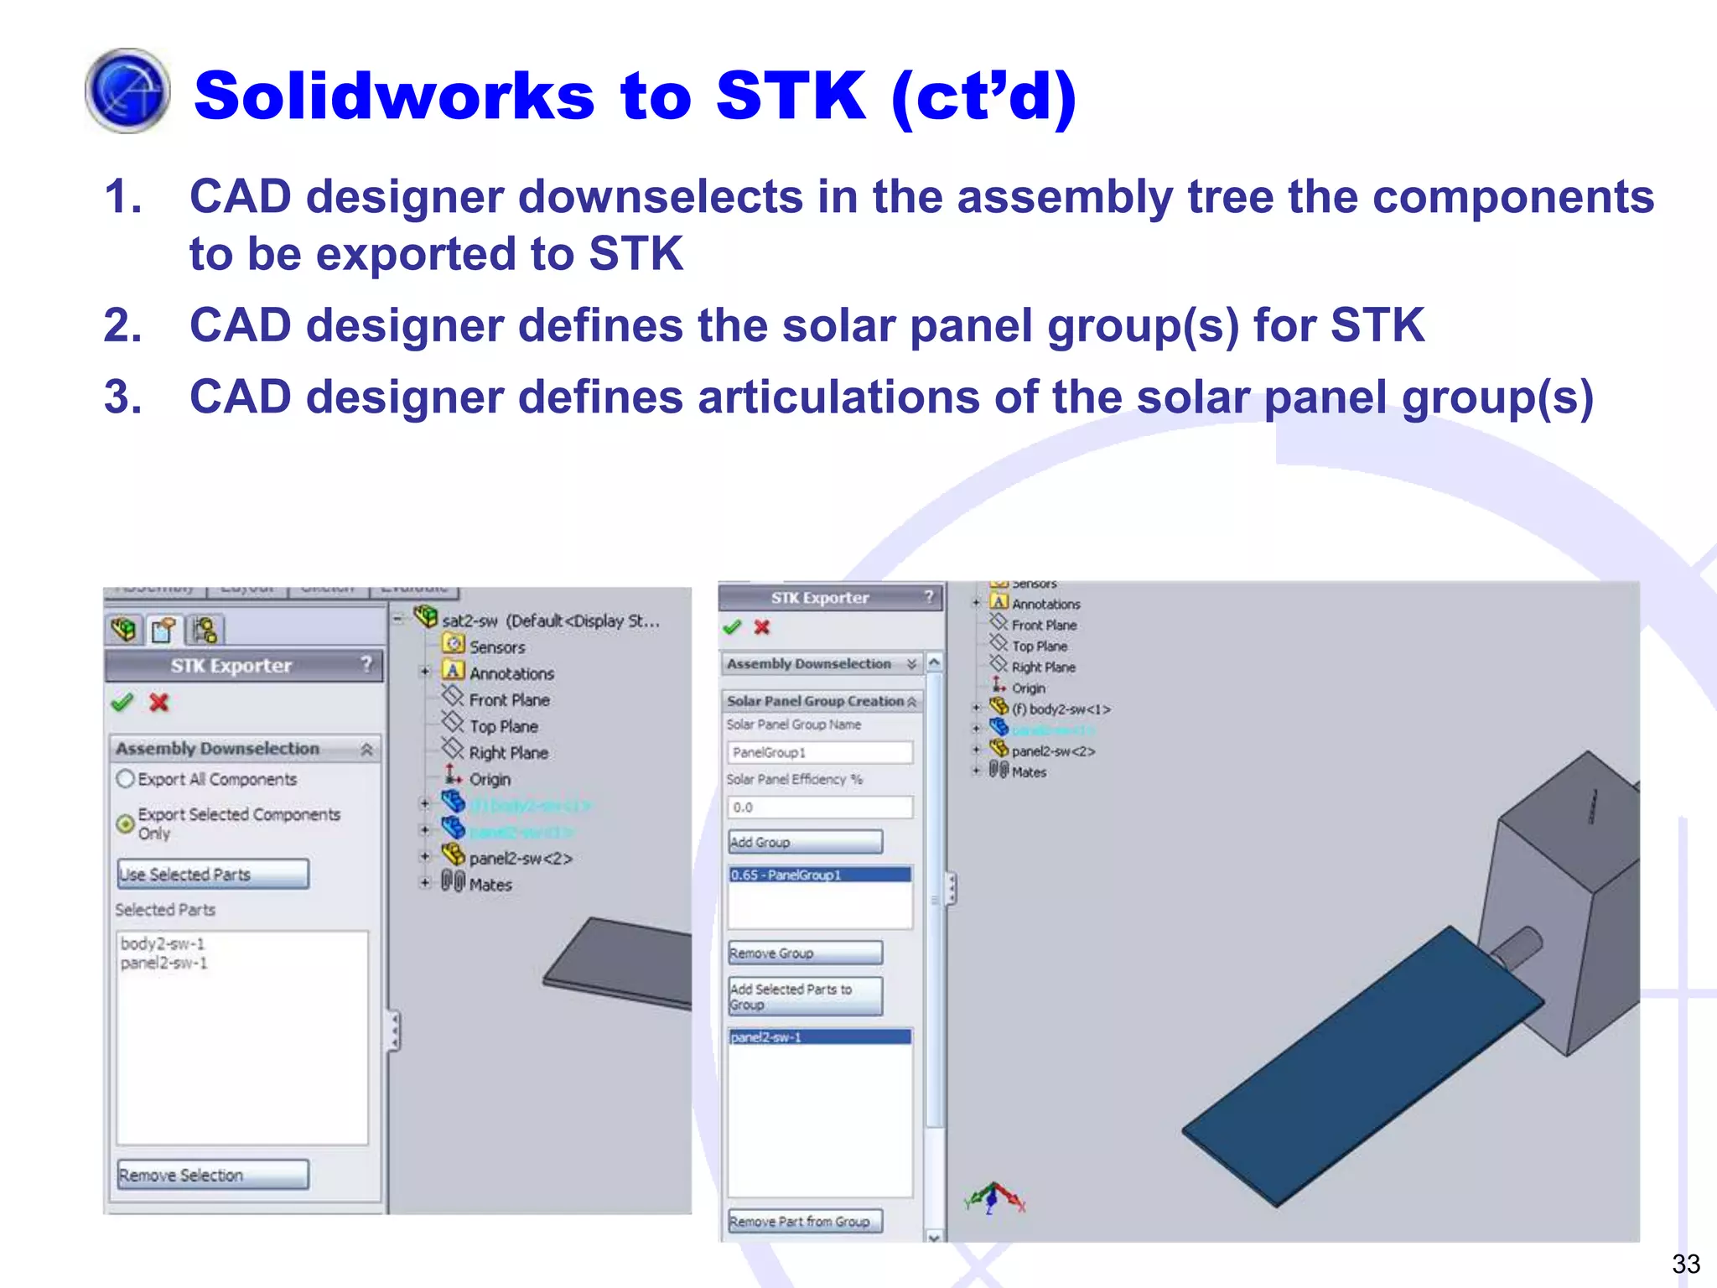Open the ConfigurationManager tab icon in left panel
Screen dimensions: 1717x1288
[x=204, y=629]
